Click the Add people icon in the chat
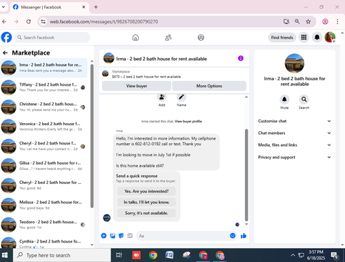The width and height of the screenshot is (345, 262). [161, 97]
